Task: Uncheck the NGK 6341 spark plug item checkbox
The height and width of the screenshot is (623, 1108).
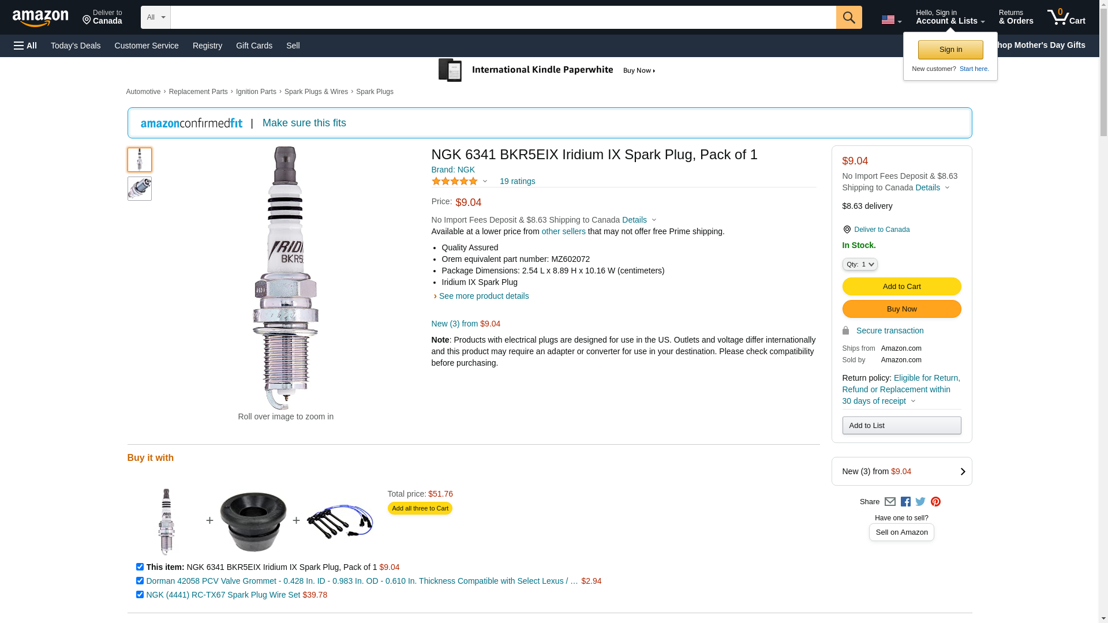Action: [x=140, y=567]
